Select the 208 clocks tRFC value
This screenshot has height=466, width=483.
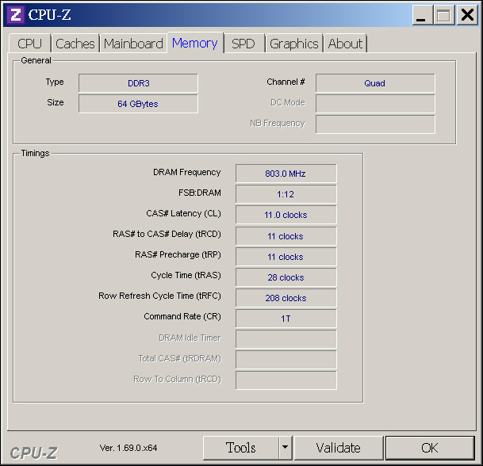point(286,298)
